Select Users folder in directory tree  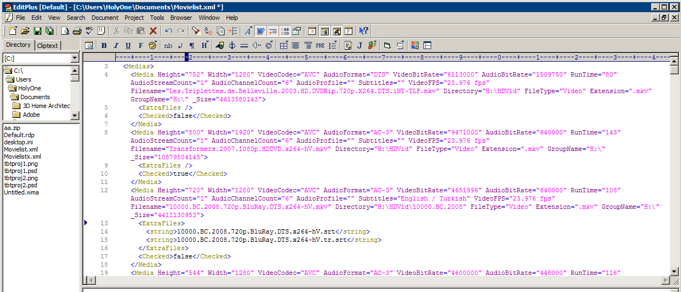pos(23,79)
